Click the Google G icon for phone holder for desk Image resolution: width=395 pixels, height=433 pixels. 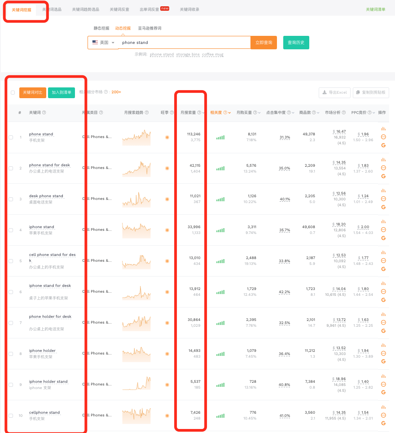[383, 331]
